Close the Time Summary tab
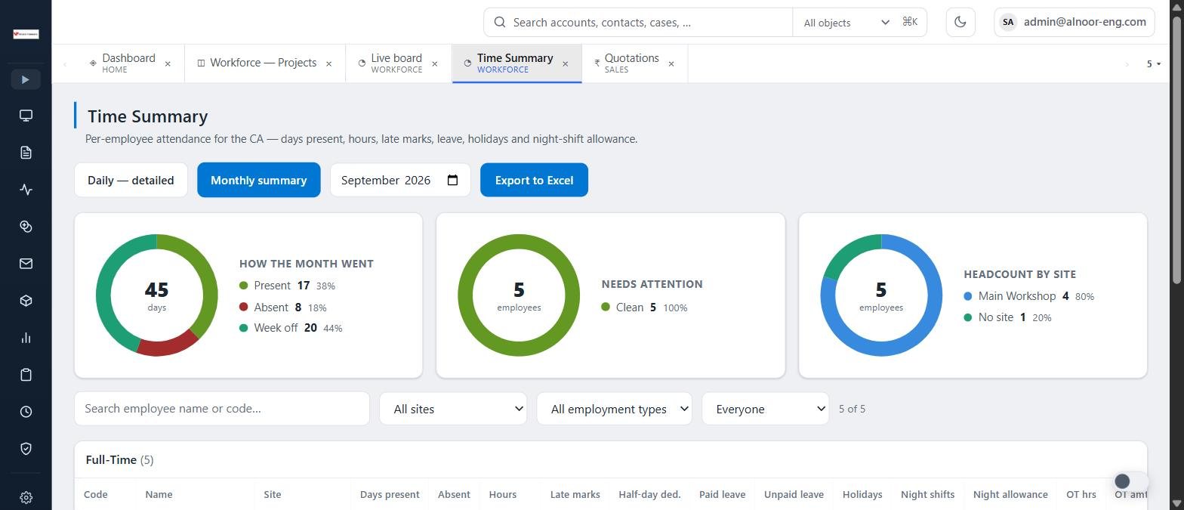Screen dimensions: 1184x510 pyautogui.click(x=565, y=64)
